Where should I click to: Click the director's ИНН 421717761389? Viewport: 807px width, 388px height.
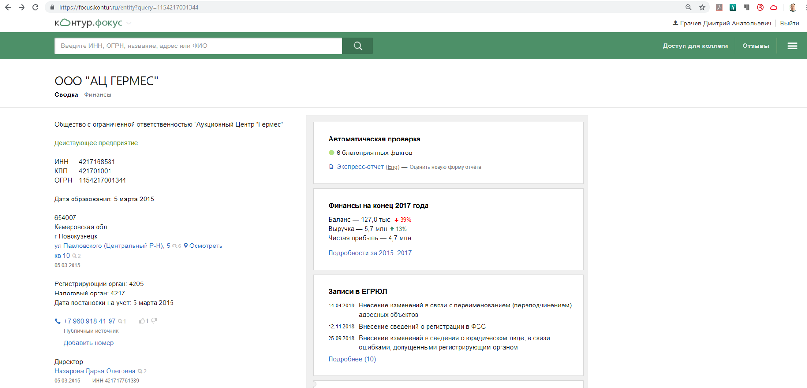[x=116, y=381]
